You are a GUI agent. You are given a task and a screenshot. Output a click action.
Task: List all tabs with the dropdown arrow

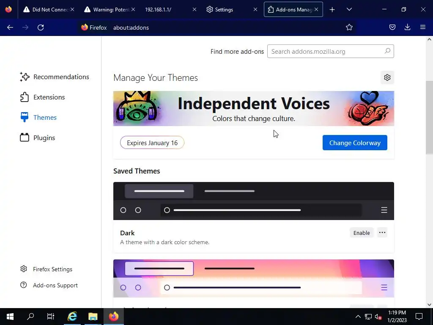[349, 9]
